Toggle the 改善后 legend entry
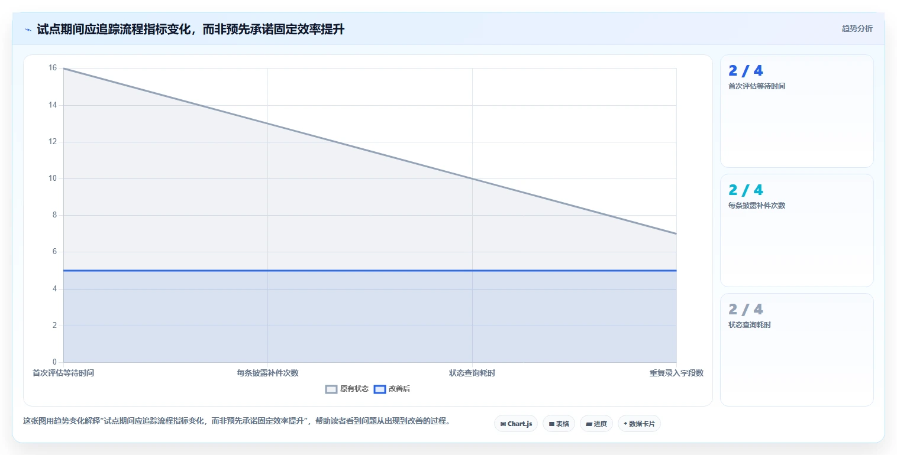 pos(392,389)
